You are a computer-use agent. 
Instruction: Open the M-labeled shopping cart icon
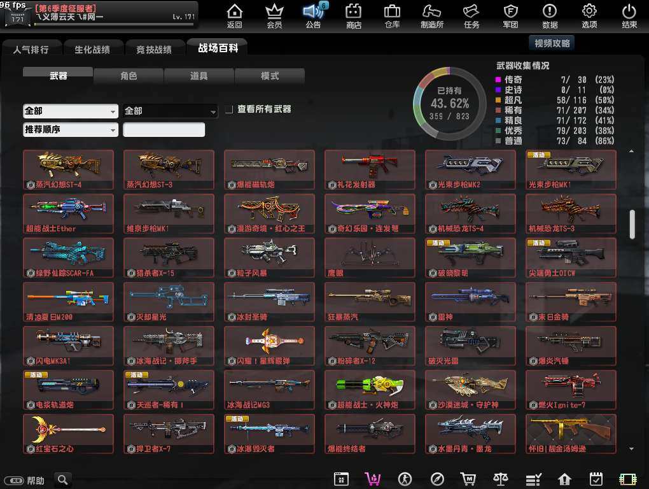click(468, 479)
